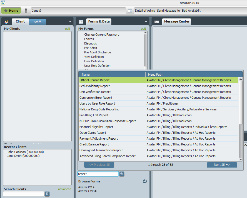The width and height of the screenshot is (247, 198).
Task: Click the search forms magnifier icon
Action: [122, 174]
